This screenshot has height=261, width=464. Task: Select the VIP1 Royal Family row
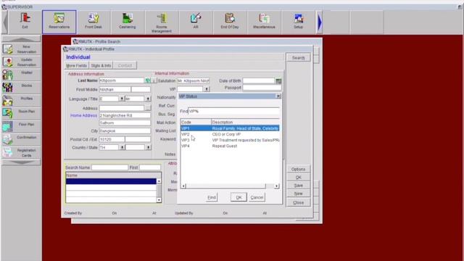pyautogui.click(x=230, y=128)
